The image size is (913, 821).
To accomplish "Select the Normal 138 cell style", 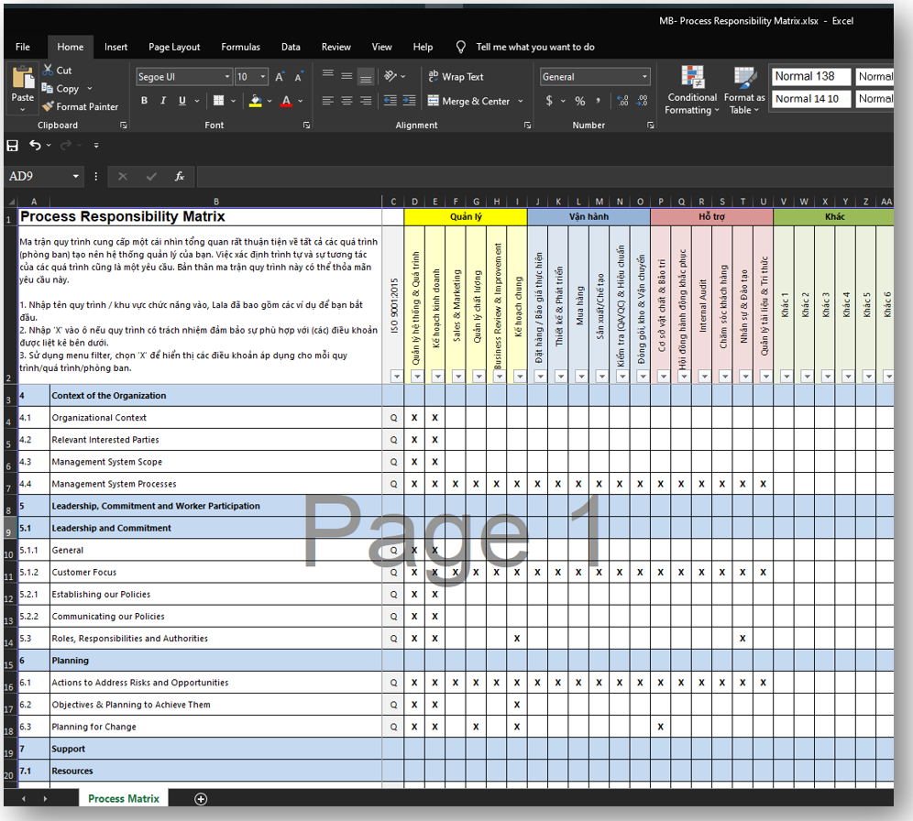I will click(811, 76).
